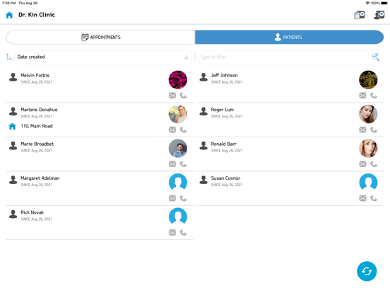The height and width of the screenshot is (293, 390).
Task: Select patient name Jeff Johnson
Action: tap(225, 75)
